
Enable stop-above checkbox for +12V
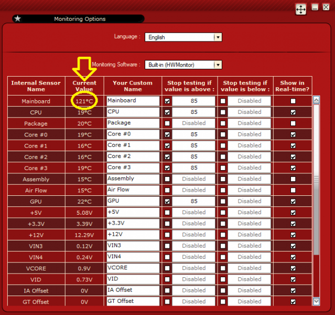(167, 235)
